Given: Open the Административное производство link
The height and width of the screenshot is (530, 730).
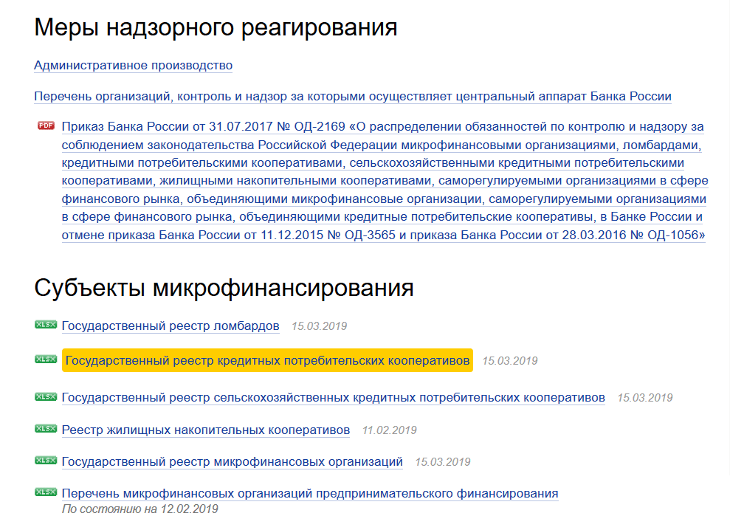Looking at the screenshot, I should tap(133, 66).
